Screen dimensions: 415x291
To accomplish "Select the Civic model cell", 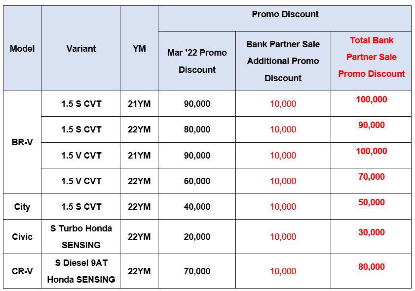I will [22, 237].
